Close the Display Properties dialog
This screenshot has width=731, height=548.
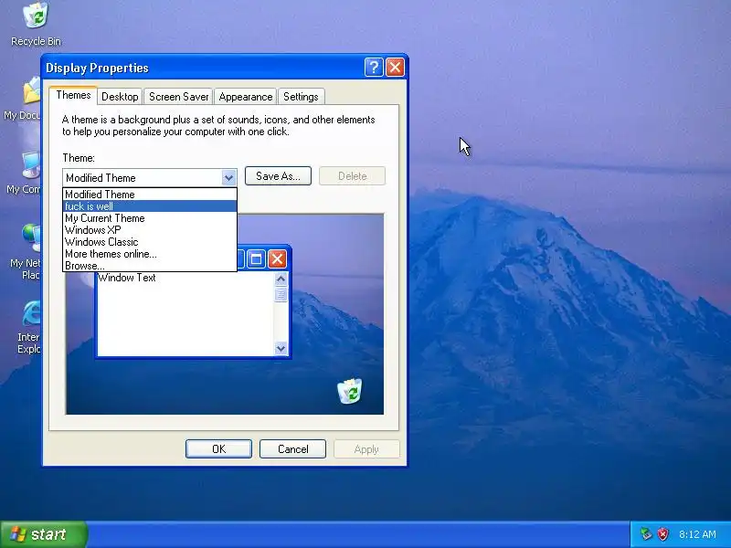(396, 68)
